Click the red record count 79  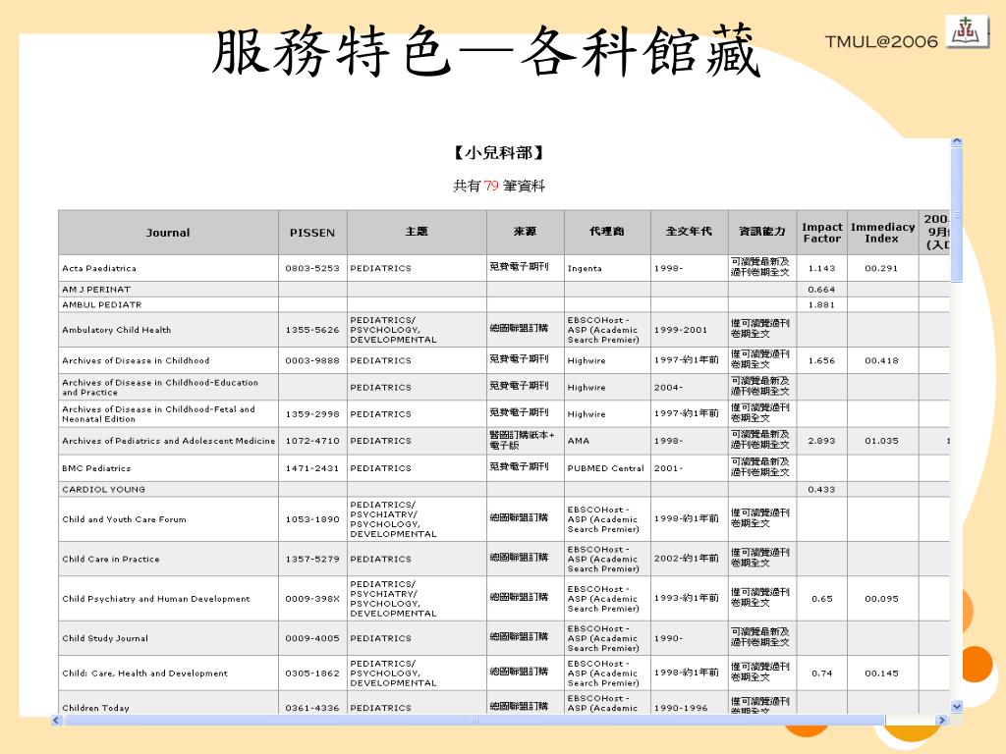click(x=491, y=186)
